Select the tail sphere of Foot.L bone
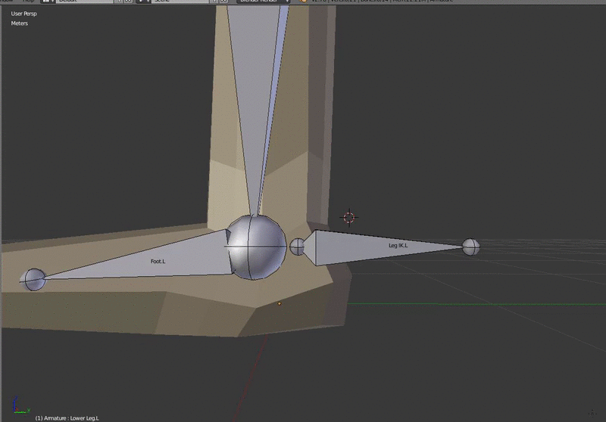The width and height of the screenshot is (606, 422). tap(33, 280)
